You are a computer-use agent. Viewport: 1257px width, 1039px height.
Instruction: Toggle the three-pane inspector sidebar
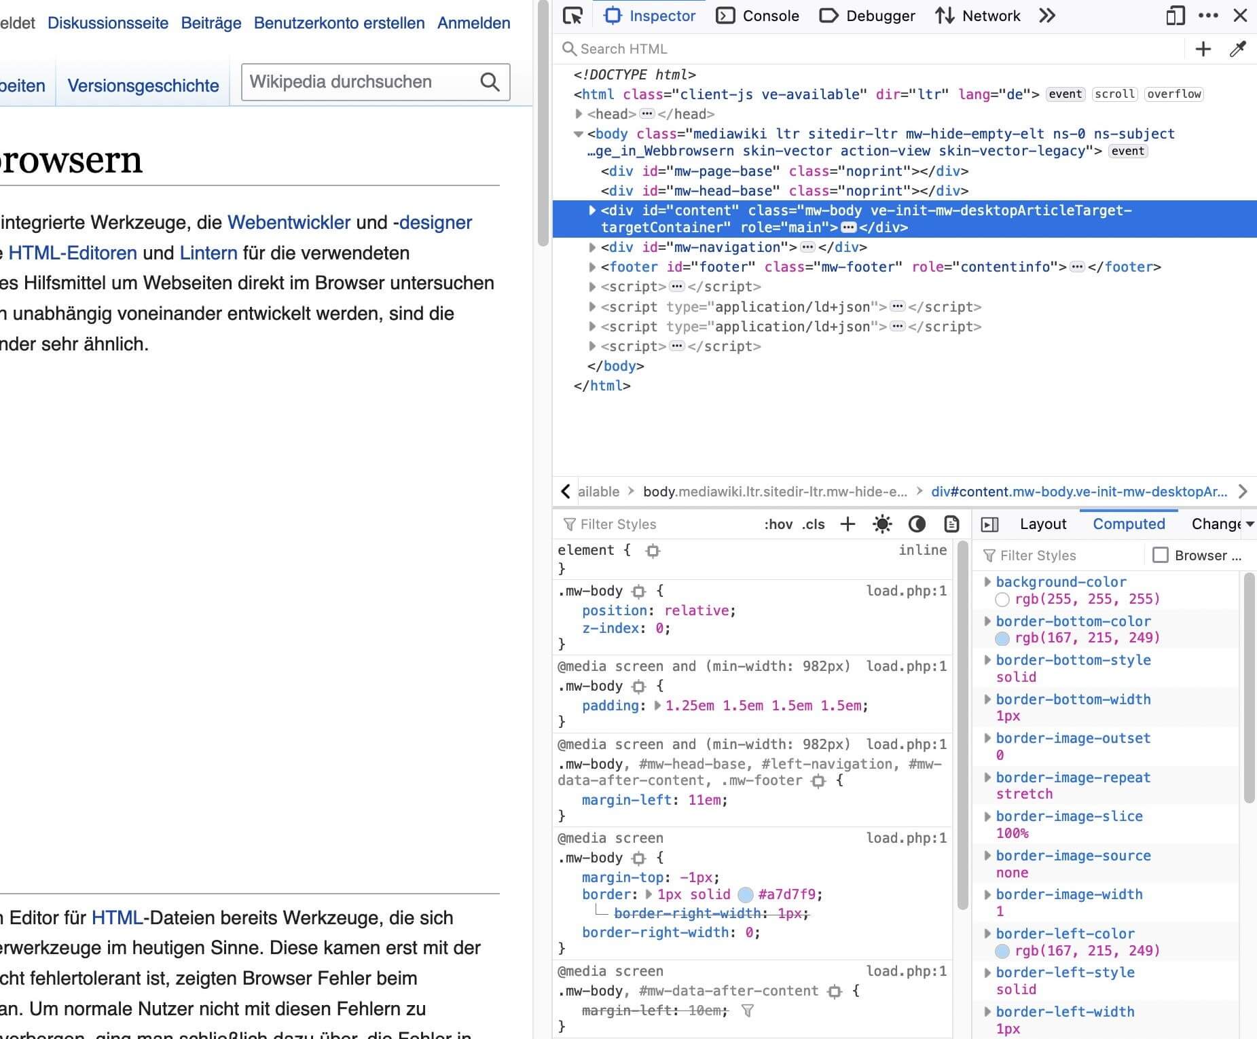(x=989, y=524)
